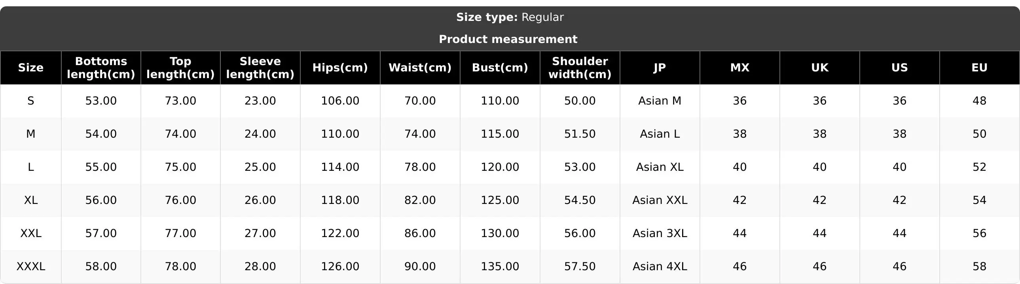Screen dimensions: 1020x284
Task: Select the Sleeve length(cm) header
Action: [x=260, y=67]
